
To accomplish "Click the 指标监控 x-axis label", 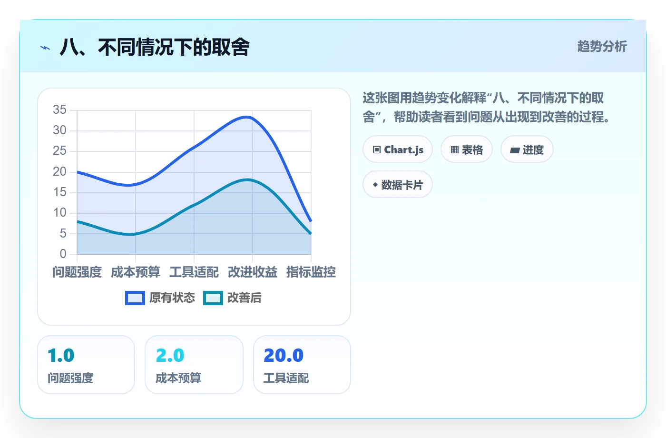I will coord(311,272).
